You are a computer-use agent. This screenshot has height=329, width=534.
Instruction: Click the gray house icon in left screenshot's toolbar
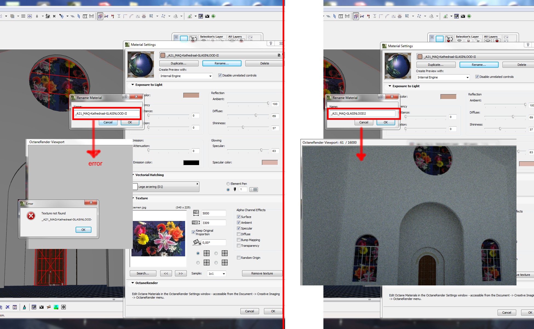(144, 16)
